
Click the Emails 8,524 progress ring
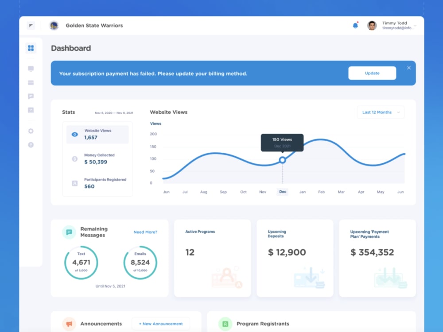tap(140, 263)
